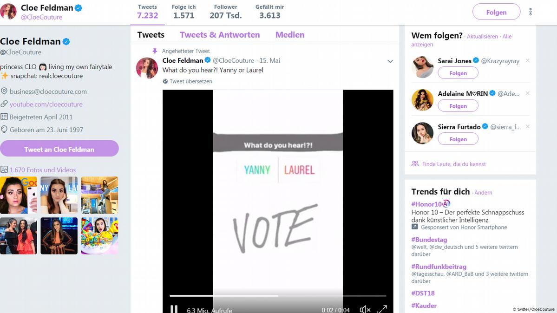557x313 pixels.
Task: Dismiss the Adelaine Morin follow suggestion
Action: coord(528,93)
